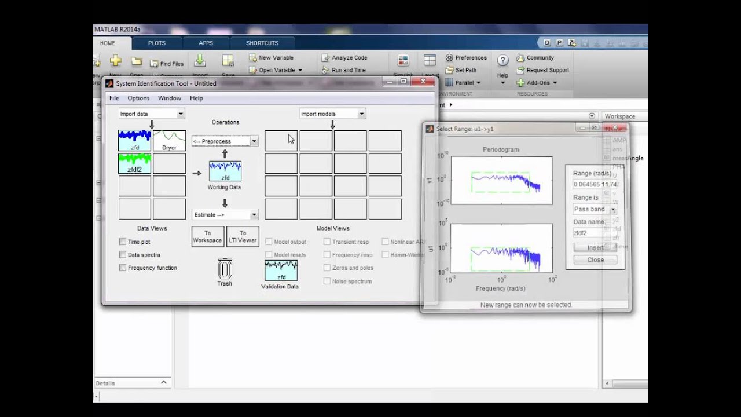Click the To LTI Viewer button
The image size is (741, 417).
point(243,236)
